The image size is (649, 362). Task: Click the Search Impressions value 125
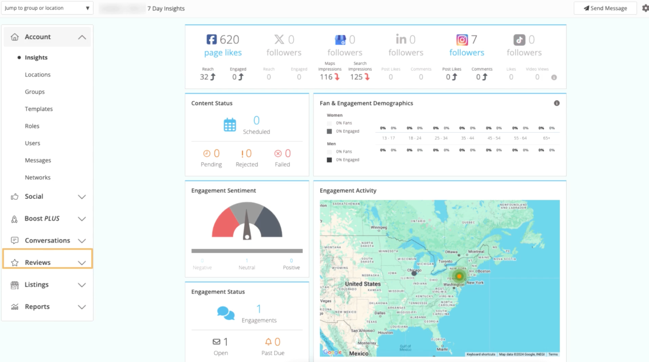tap(356, 77)
